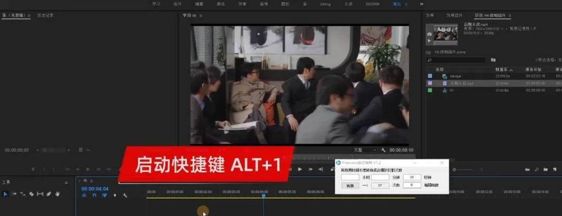The height and width of the screenshot is (216, 562).
Task: Go to Out point in Program monitor
Action: click(321, 169)
